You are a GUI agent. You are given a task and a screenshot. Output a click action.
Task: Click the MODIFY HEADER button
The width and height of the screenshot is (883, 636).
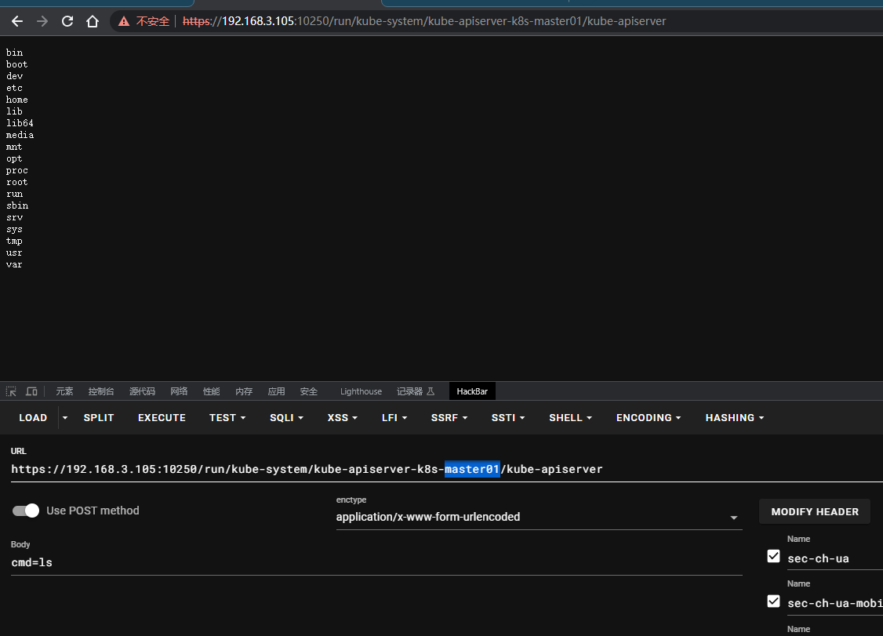pyautogui.click(x=814, y=511)
